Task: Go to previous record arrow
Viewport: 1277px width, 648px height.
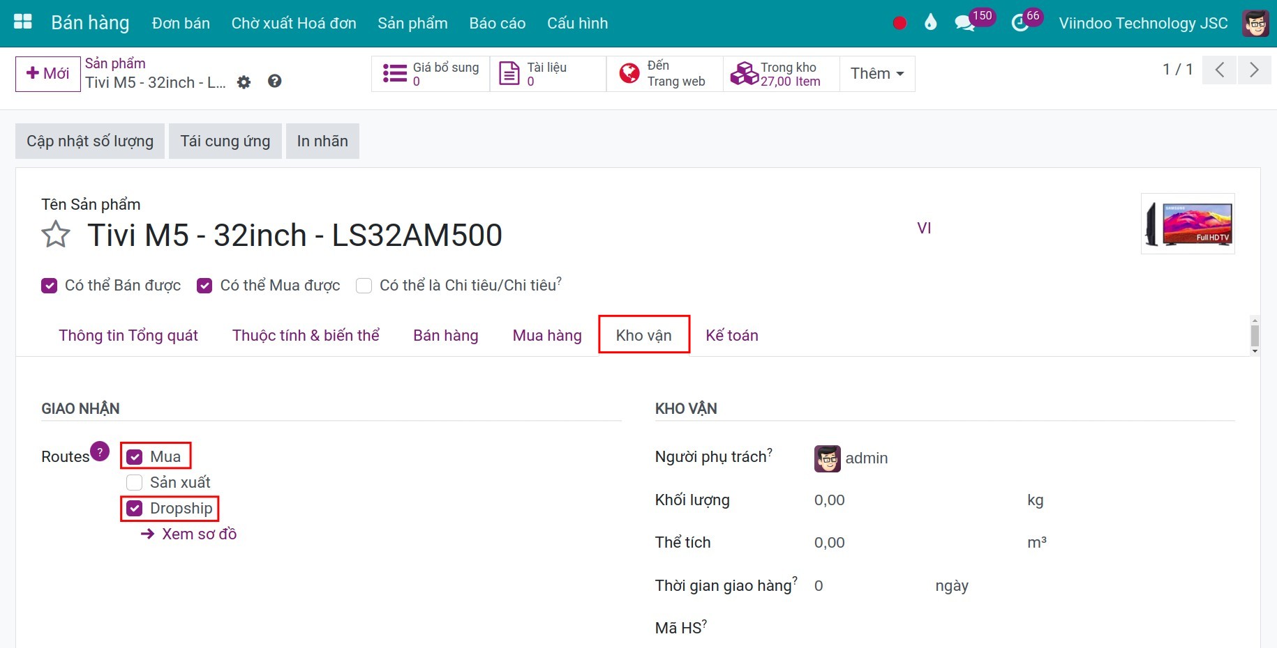Action: click(1219, 70)
